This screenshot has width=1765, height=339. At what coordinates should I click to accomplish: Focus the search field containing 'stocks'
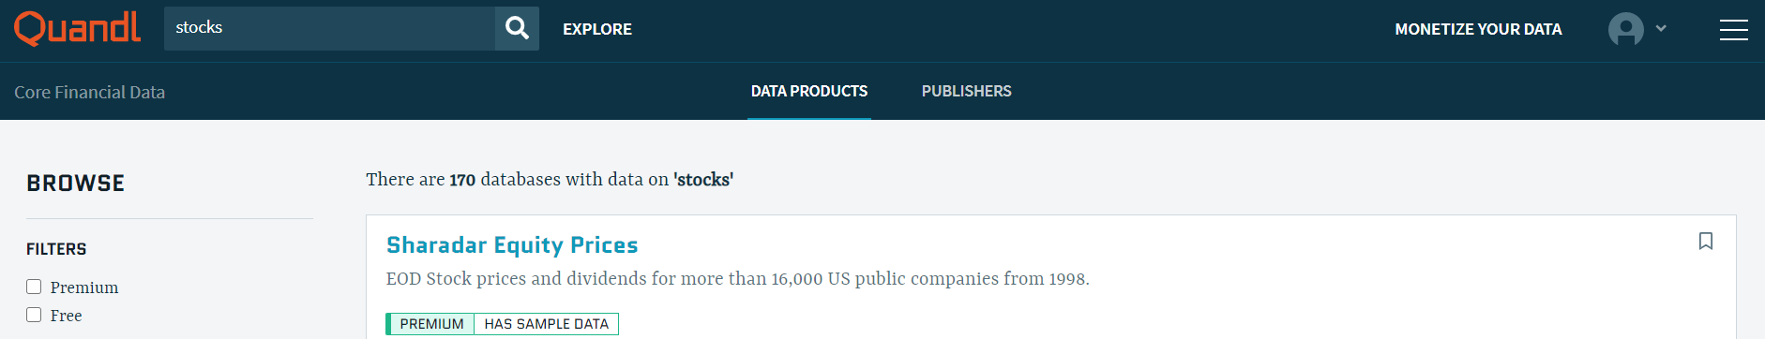329,28
